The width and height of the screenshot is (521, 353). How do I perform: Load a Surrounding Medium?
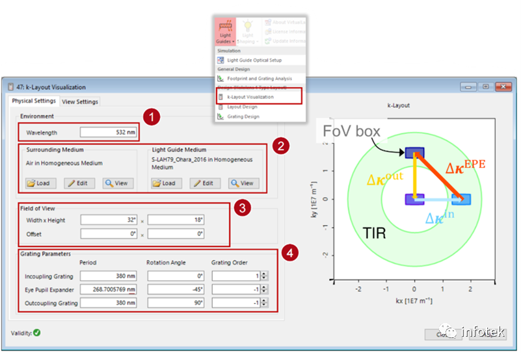[x=40, y=183]
